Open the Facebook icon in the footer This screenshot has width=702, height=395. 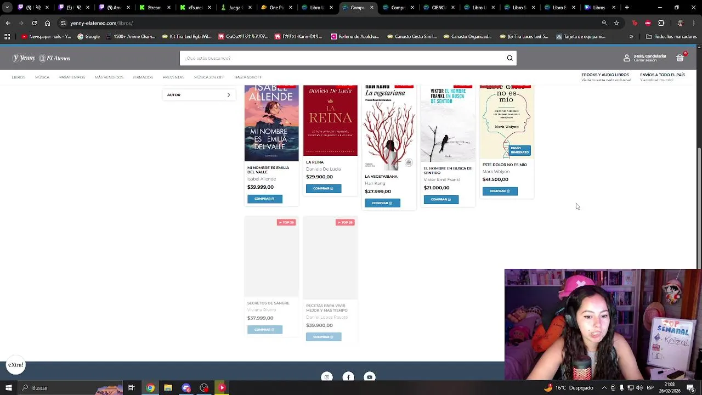(348, 377)
